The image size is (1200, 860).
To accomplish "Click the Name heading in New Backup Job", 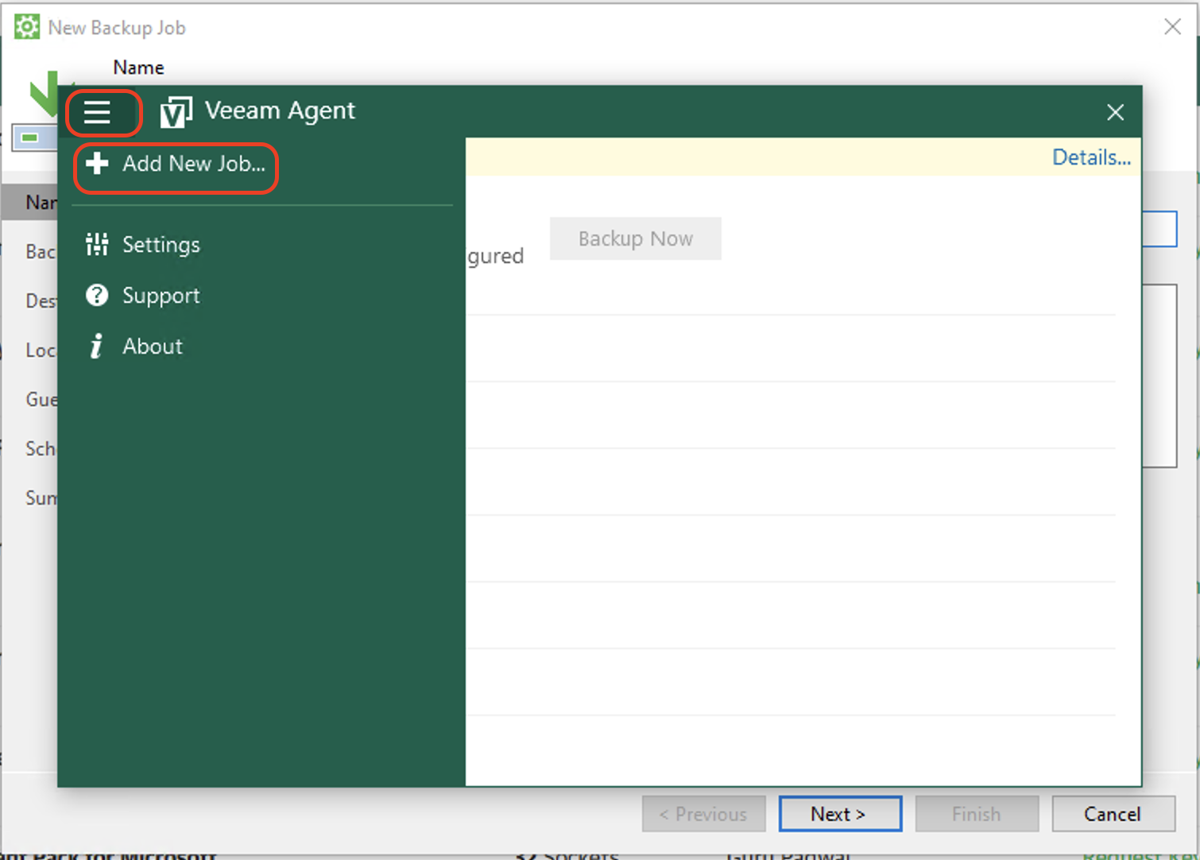I will tap(138, 68).
